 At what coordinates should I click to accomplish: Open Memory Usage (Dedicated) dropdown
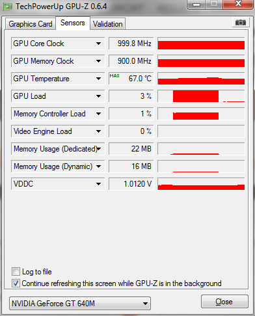pos(99,149)
